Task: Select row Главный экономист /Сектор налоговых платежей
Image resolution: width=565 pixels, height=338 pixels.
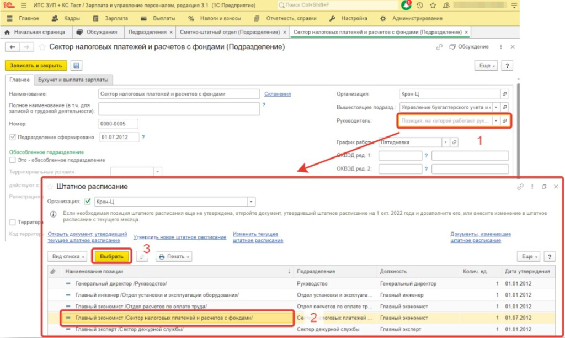Action: point(301,318)
